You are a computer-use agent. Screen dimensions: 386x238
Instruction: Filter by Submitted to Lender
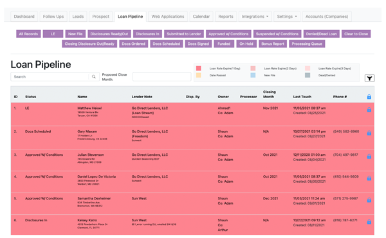point(184,34)
